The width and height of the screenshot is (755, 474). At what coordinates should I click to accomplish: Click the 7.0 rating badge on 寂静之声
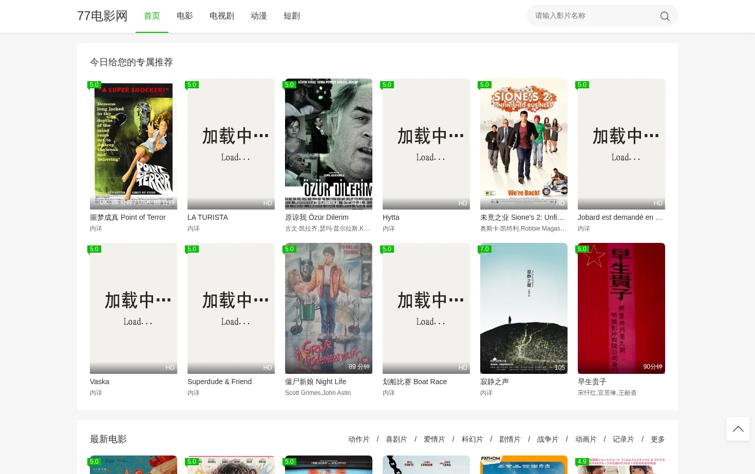pyautogui.click(x=485, y=249)
